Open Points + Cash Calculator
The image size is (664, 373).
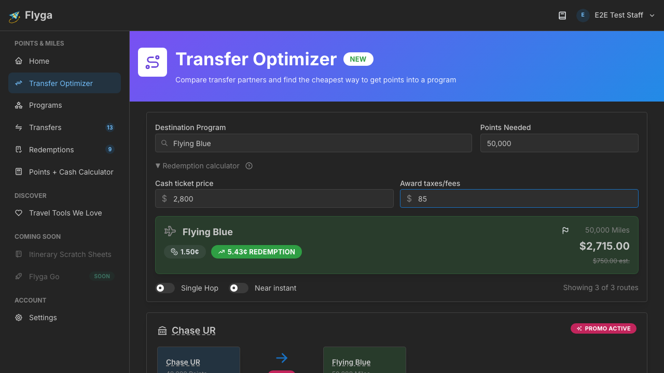(x=64, y=172)
